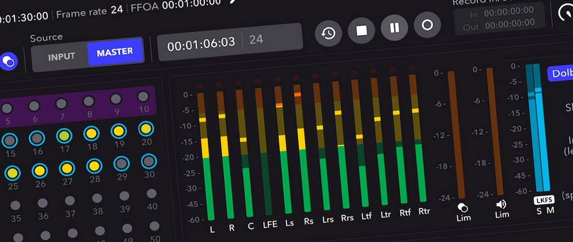Select object 8 indicator

(89, 101)
